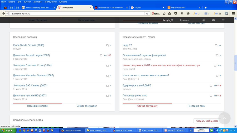Click comment icon for Кедр 77
This screenshot has width=237, height=133.
coord(216,45)
